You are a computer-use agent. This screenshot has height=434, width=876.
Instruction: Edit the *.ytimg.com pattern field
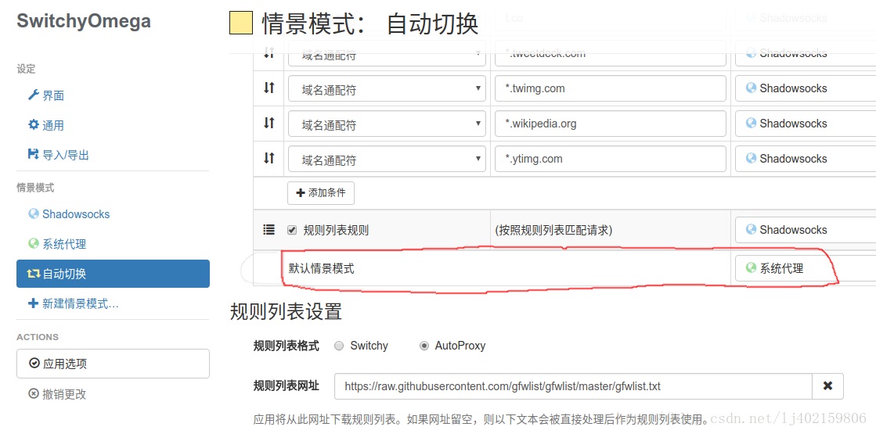coord(610,159)
